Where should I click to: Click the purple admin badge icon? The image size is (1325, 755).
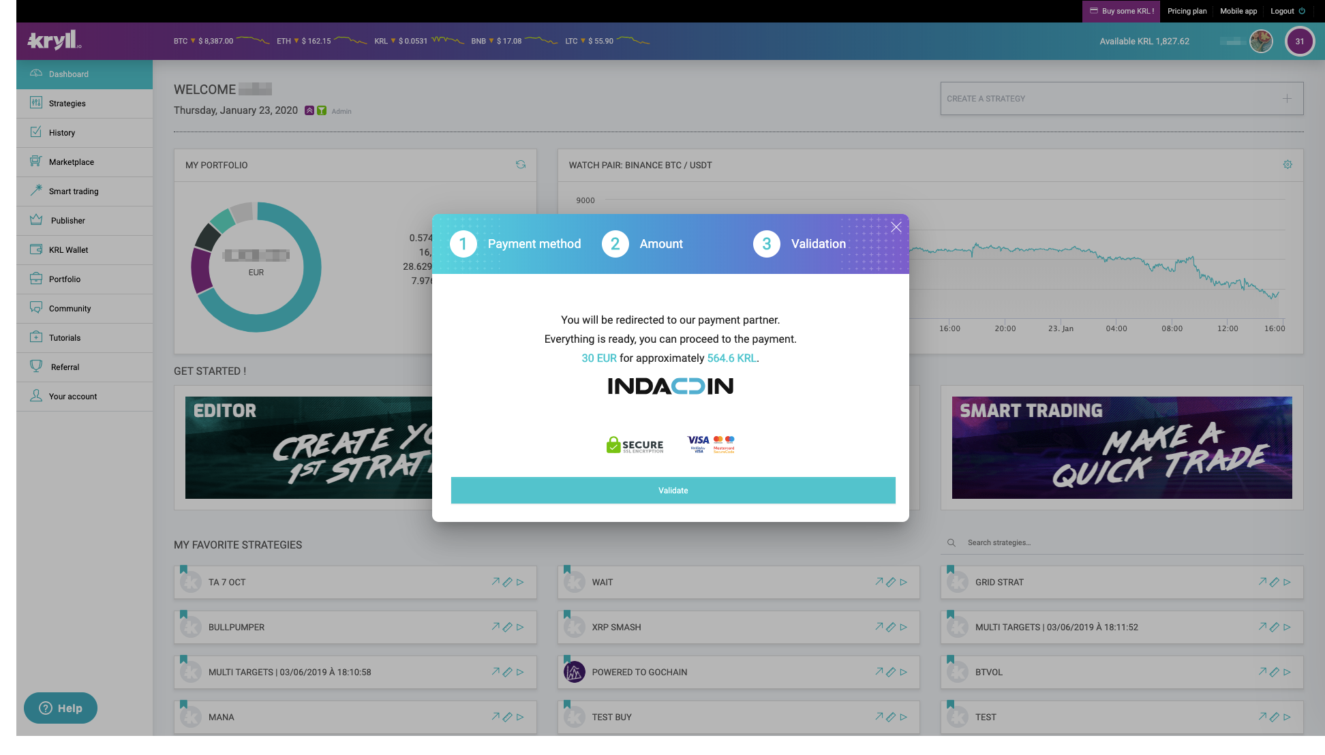309,110
